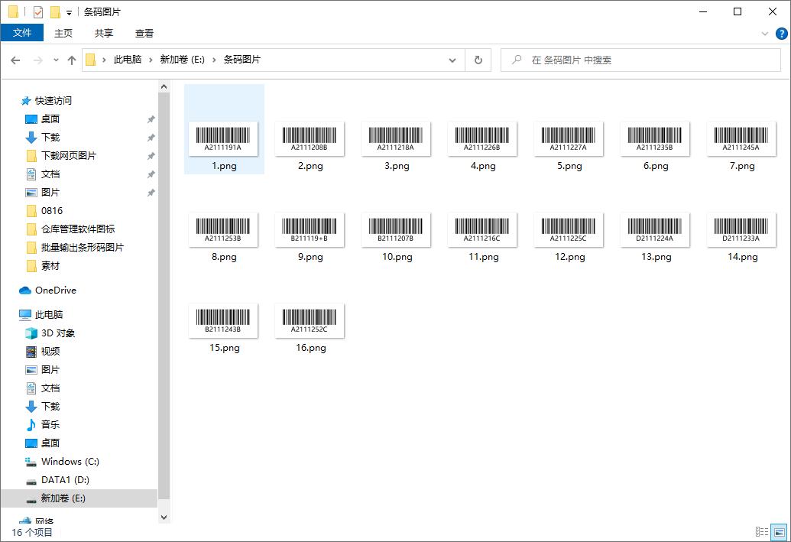The width and height of the screenshot is (791, 542).
Task: Switch to large thumbnail view in the status bar
Action: click(779, 531)
